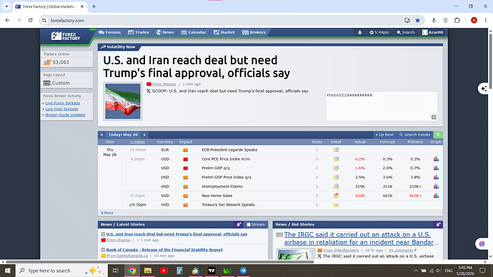This screenshot has height=277, width=493.
Task: Open the Brokers section
Action: click(254, 32)
